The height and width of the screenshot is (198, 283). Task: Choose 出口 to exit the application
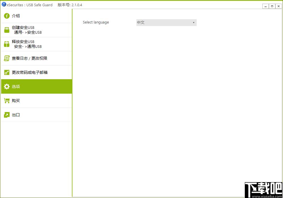[37, 115]
